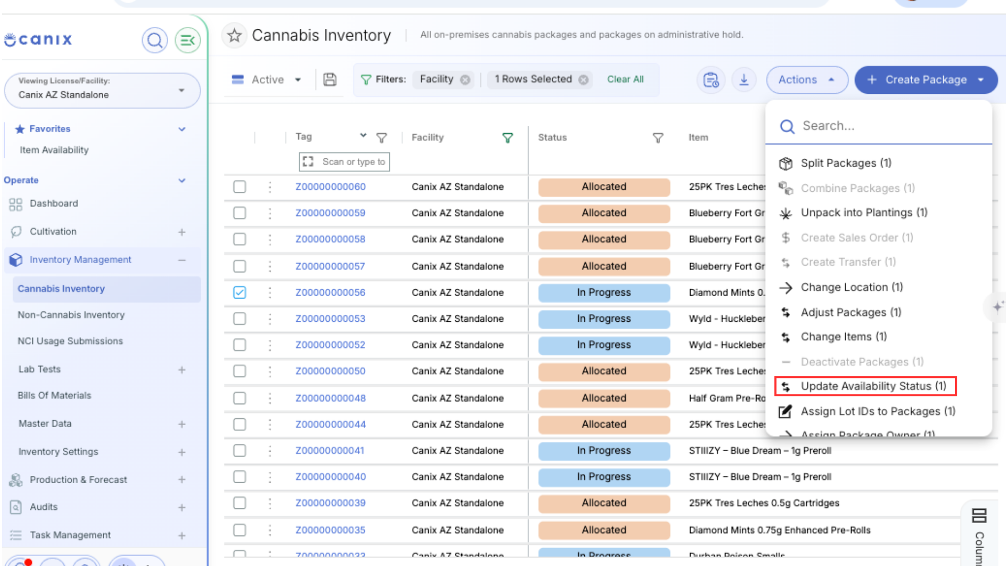The image size is (1006, 566).
Task: Expand the Lab Tests submenu
Action: [182, 370]
